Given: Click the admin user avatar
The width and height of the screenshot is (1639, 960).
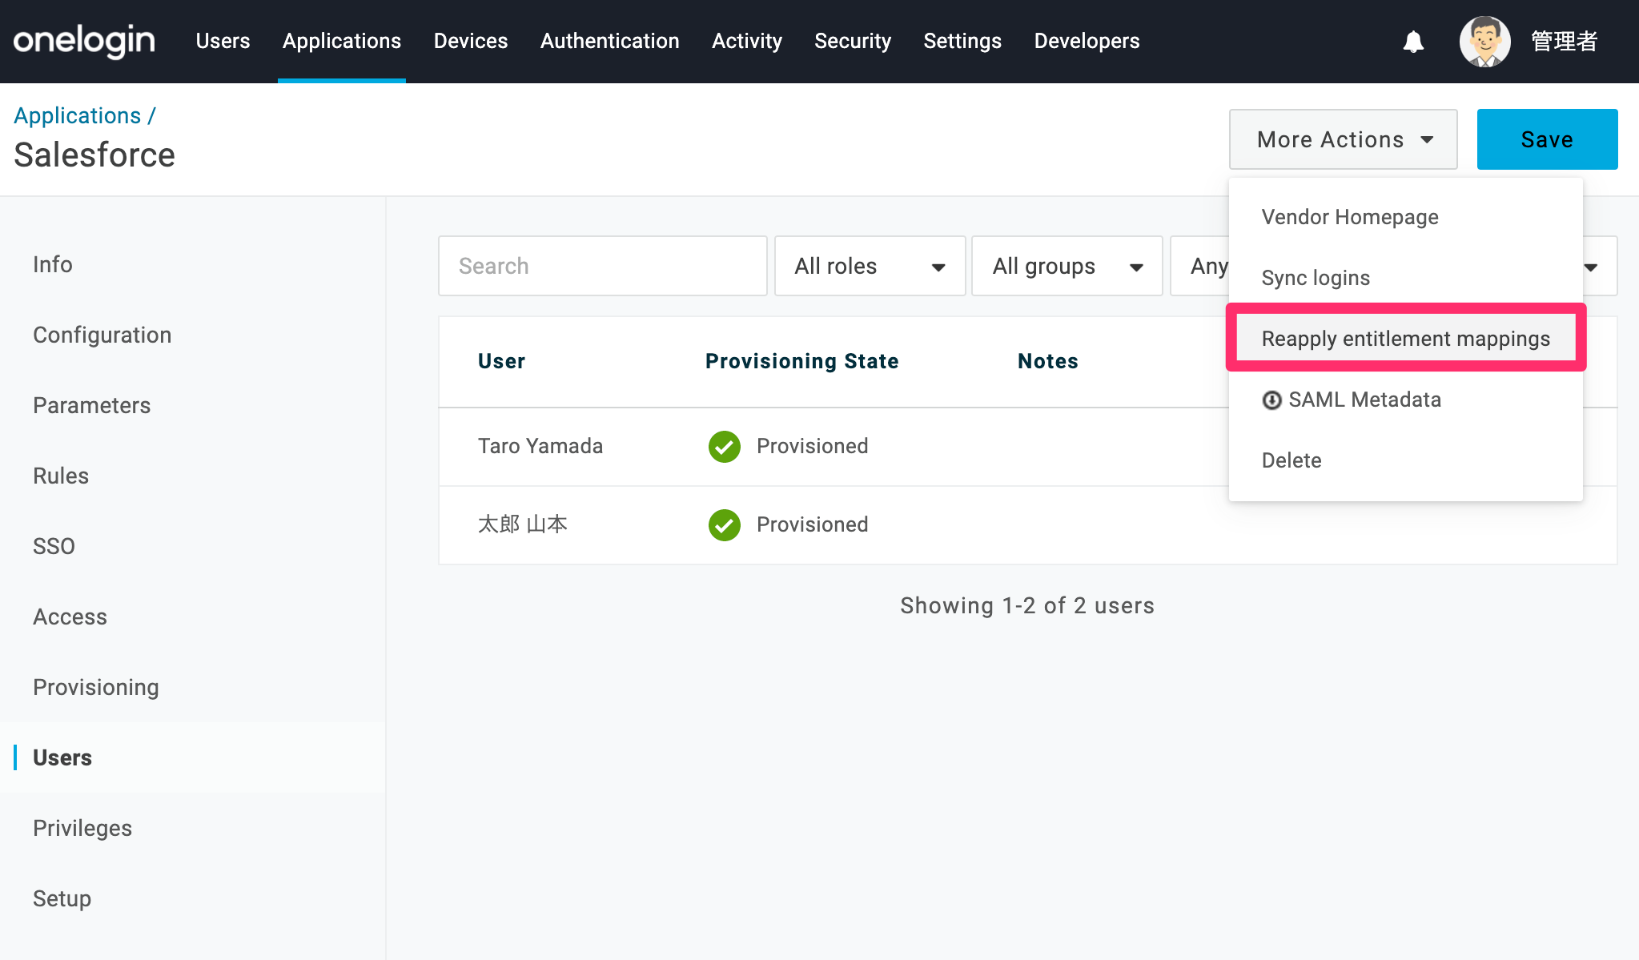Looking at the screenshot, I should (1484, 42).
